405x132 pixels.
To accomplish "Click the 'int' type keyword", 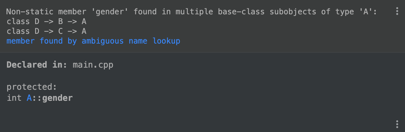I will (x=14, y=98).
